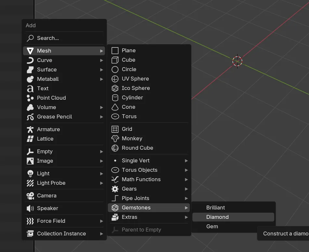
Task: Select the Cone mesh icon
Action: (x=115, y=107)
